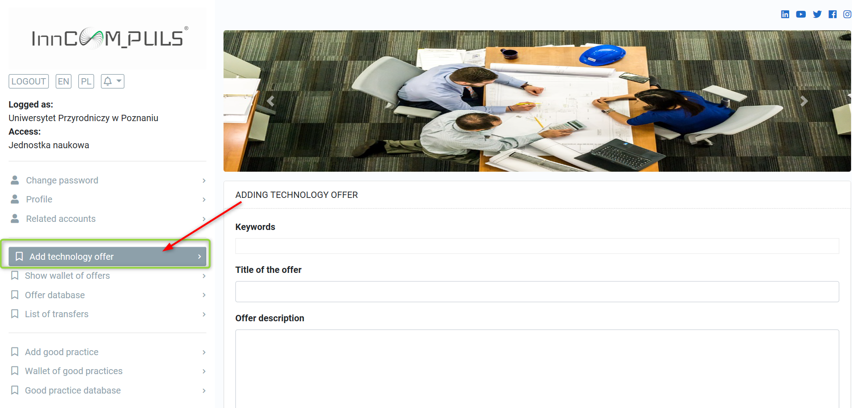The height and width of the screenshot is (408, 852).
Task: Open the notifications bell dropdown
Action: (113, 81)
